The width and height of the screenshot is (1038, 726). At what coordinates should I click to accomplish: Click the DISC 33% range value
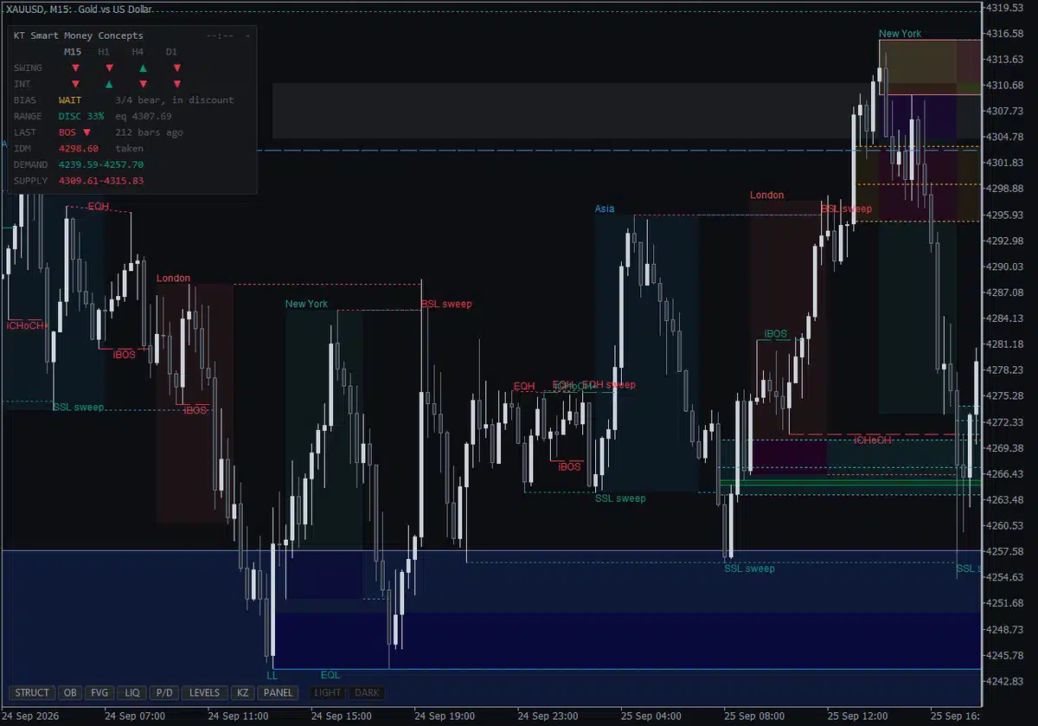coord(81,116)
